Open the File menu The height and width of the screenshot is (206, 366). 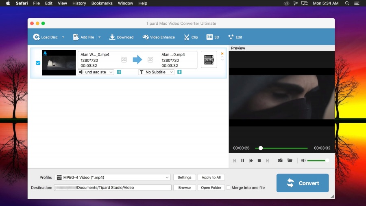point(37,3)
